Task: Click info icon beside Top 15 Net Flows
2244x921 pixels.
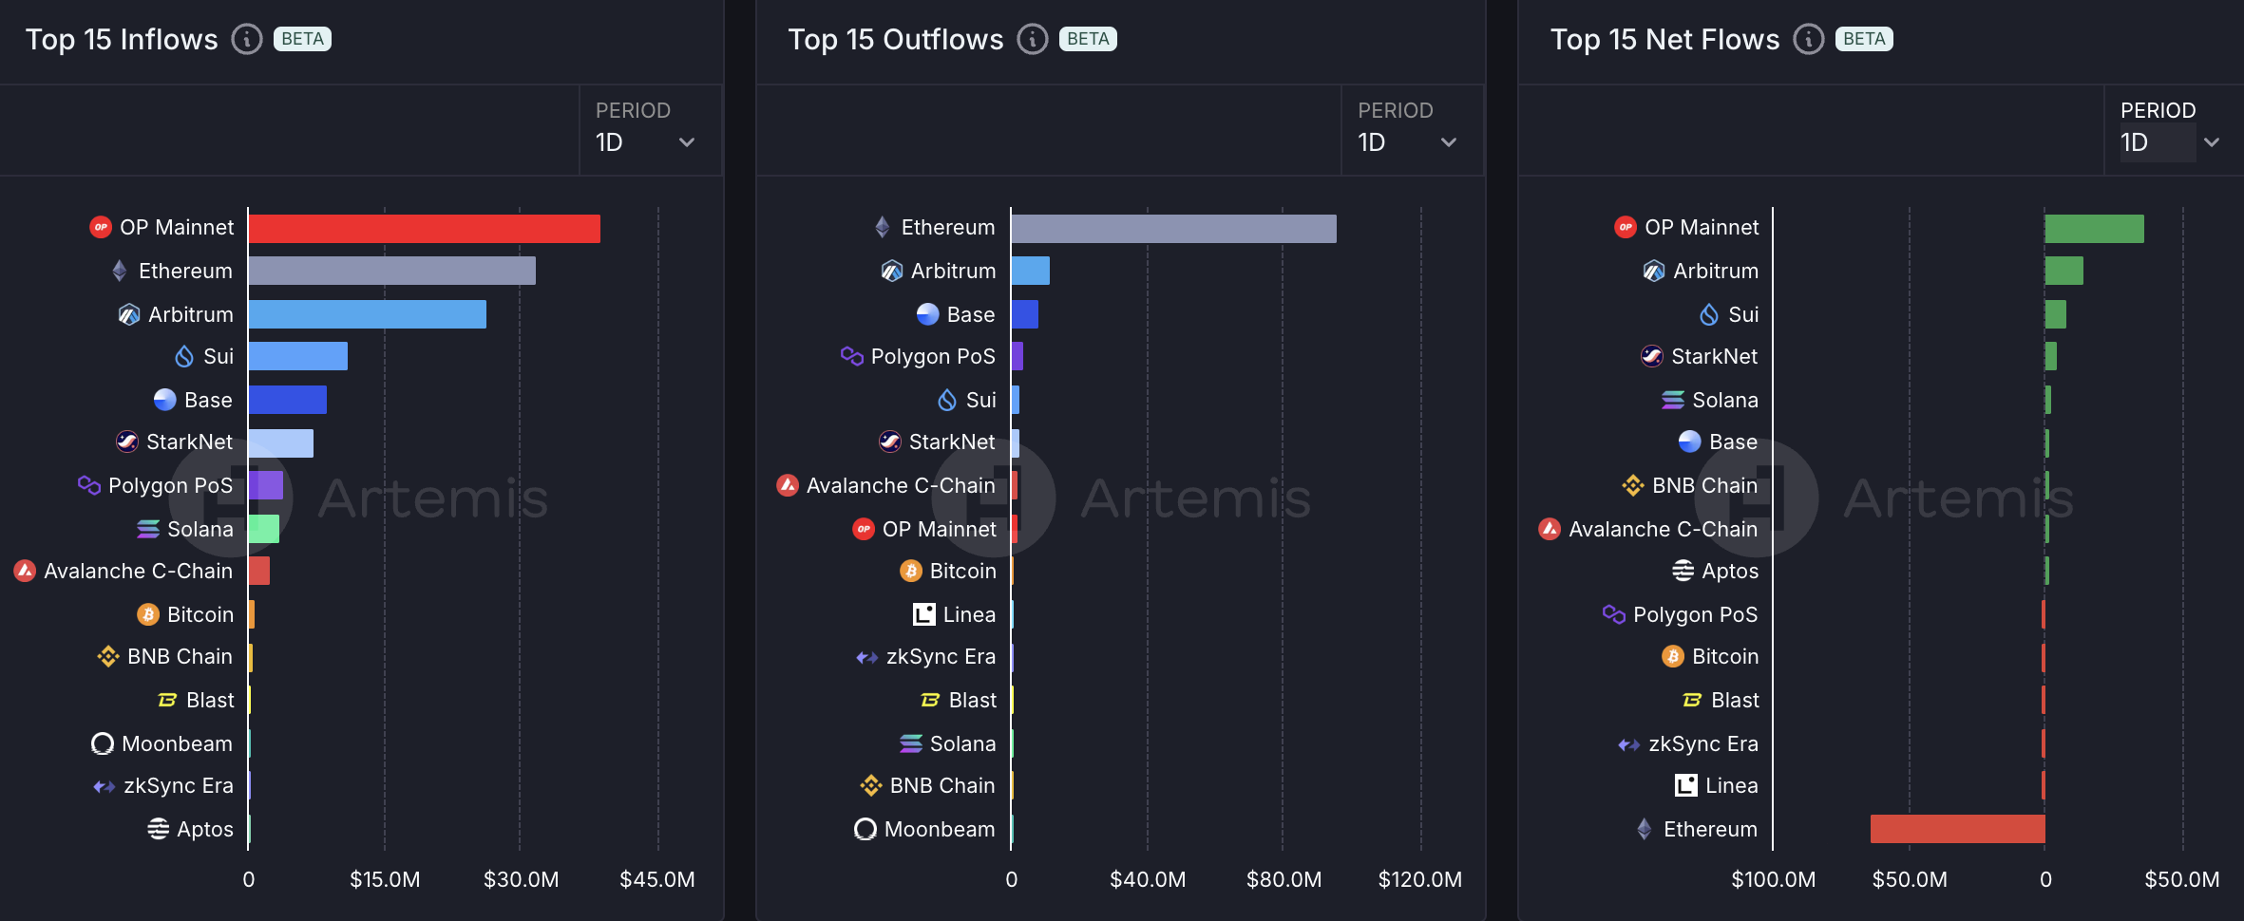Action: 1808,39
